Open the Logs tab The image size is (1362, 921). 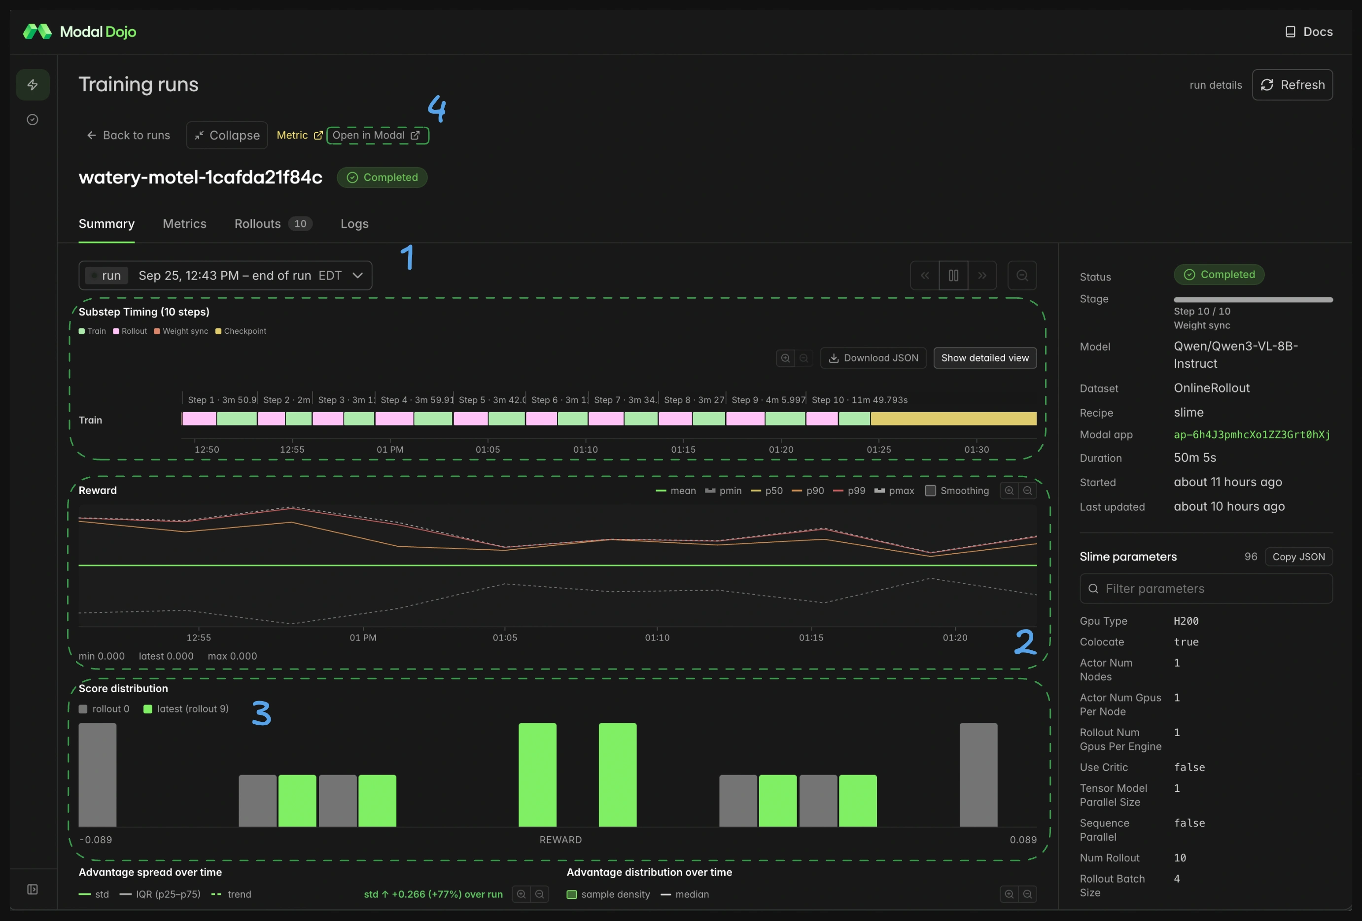[x=354, y=224]
